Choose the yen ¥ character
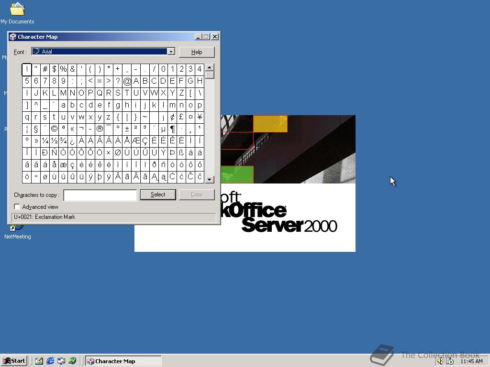490x367 pixels. click(x=200, y=117)
